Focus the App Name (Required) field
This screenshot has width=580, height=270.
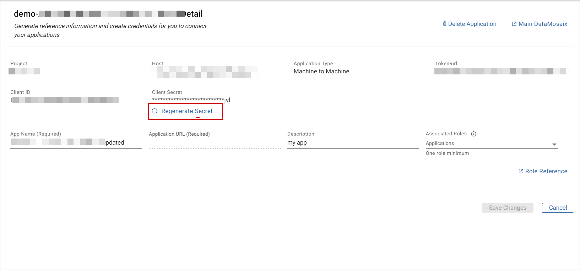pyautogui.click(x=76, y=142)
